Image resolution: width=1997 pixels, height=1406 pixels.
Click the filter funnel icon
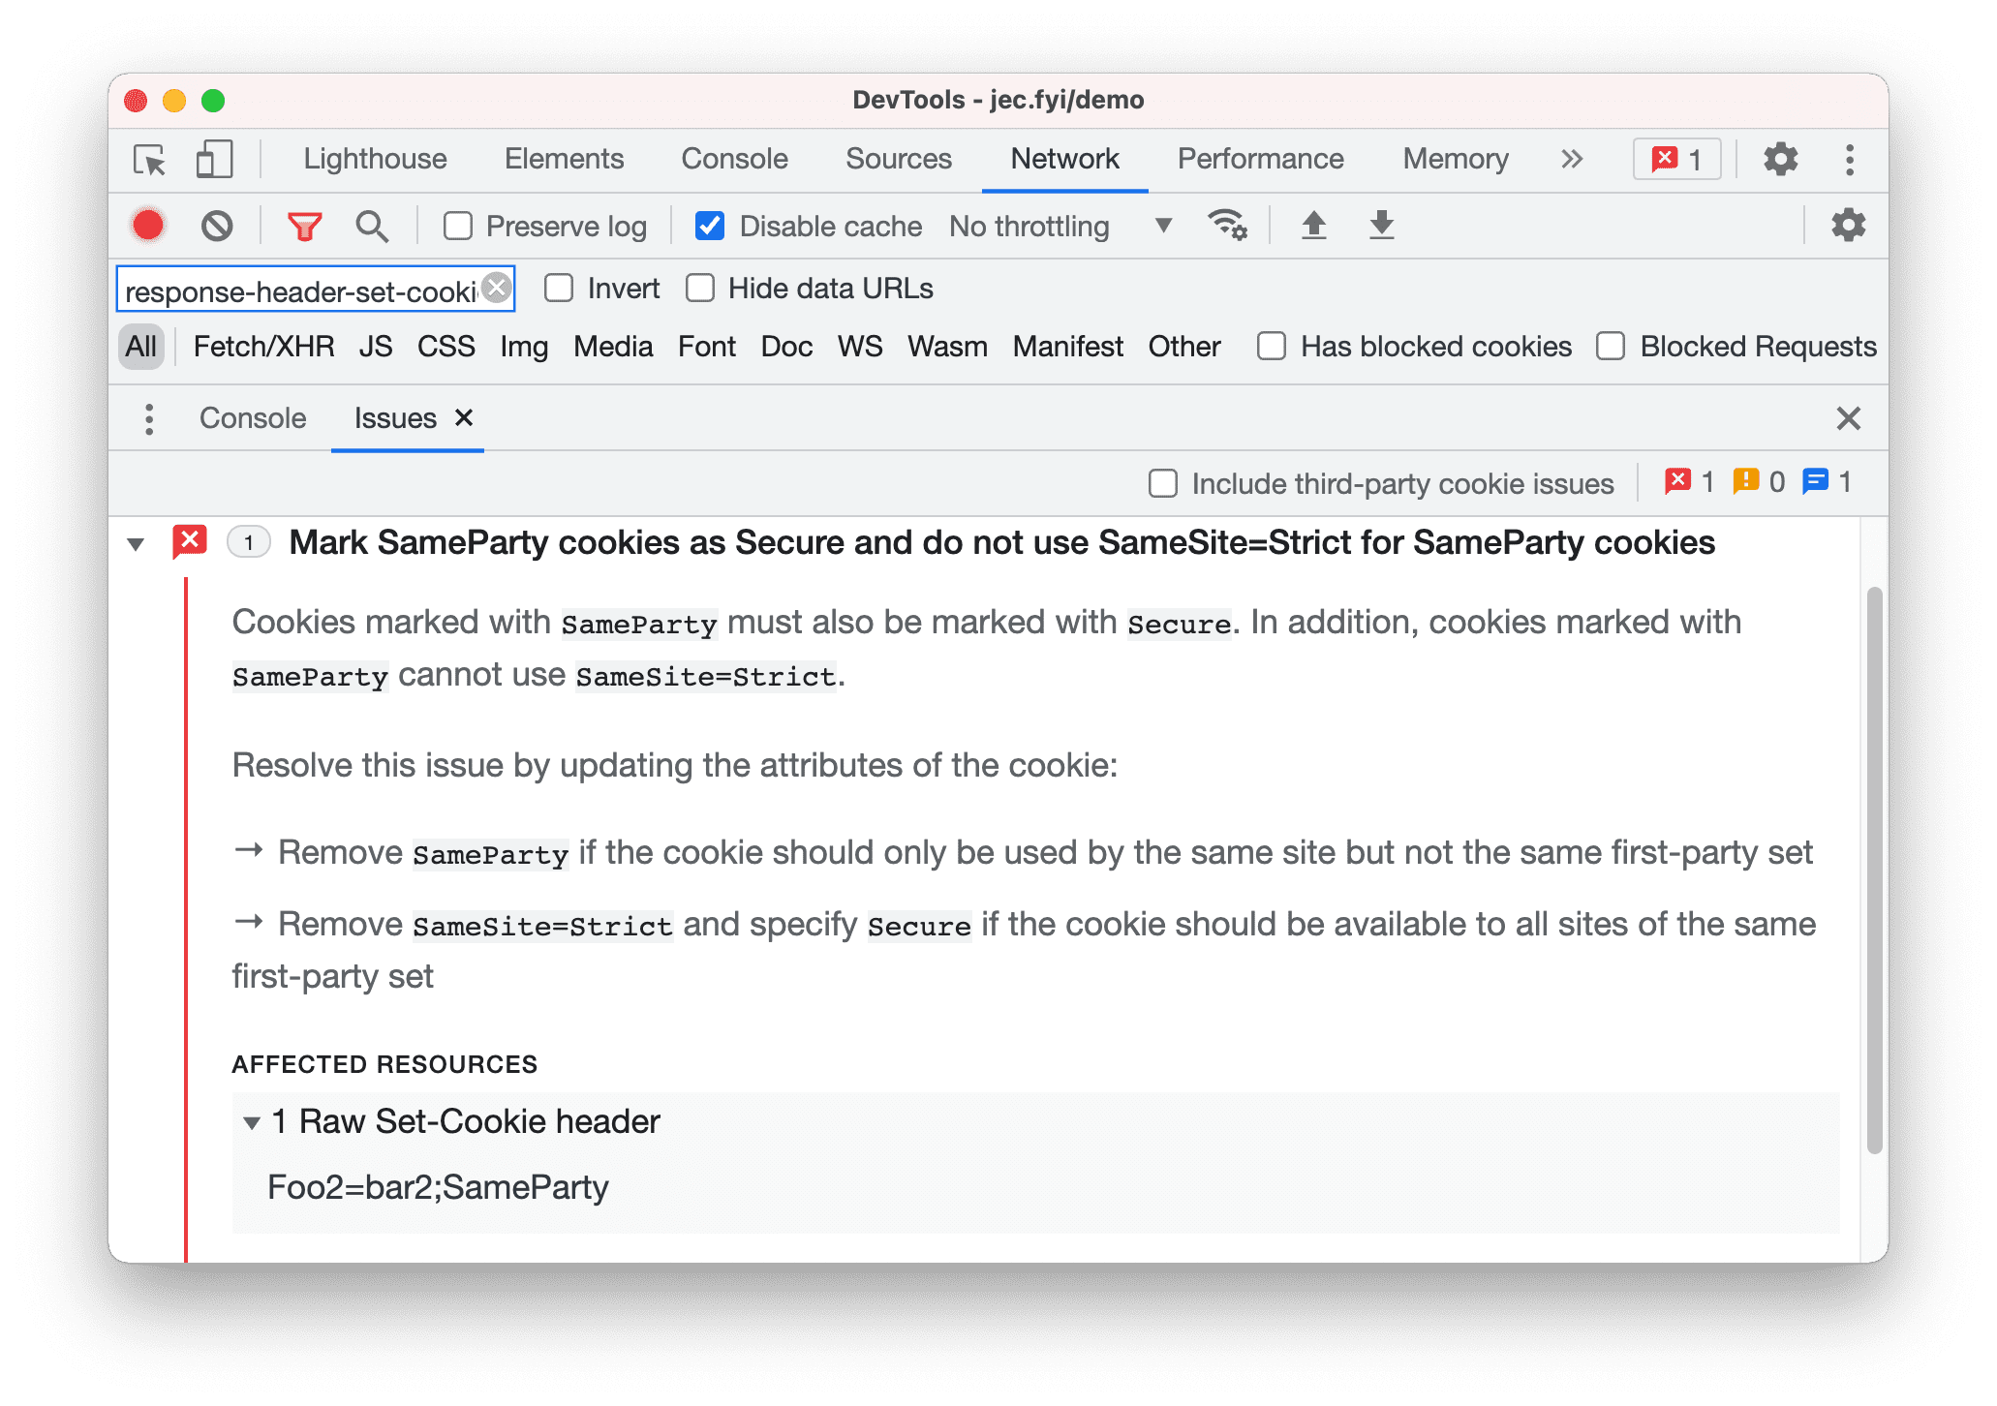(x=303, y=227)
